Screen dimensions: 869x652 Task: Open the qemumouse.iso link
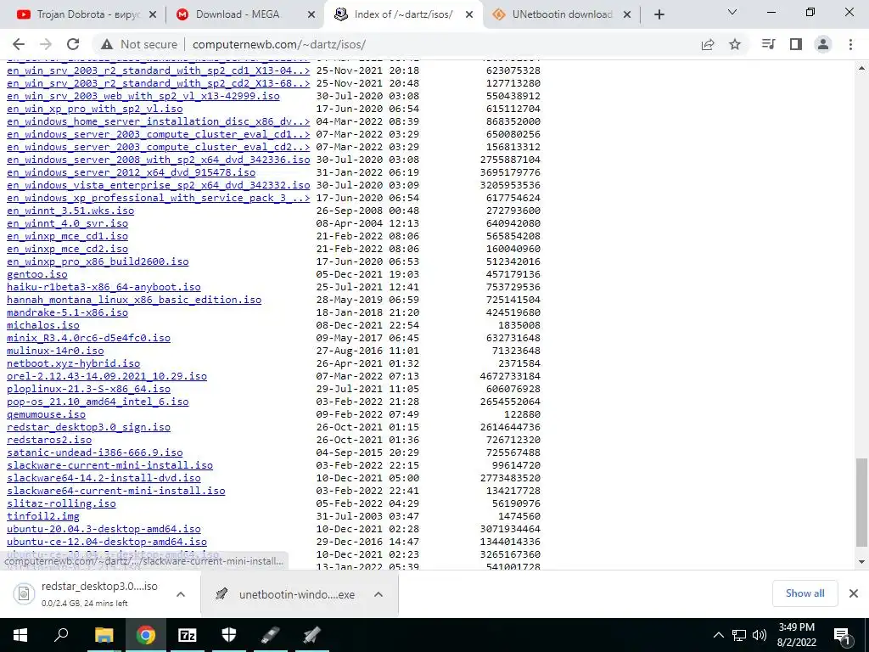(46, 414)
